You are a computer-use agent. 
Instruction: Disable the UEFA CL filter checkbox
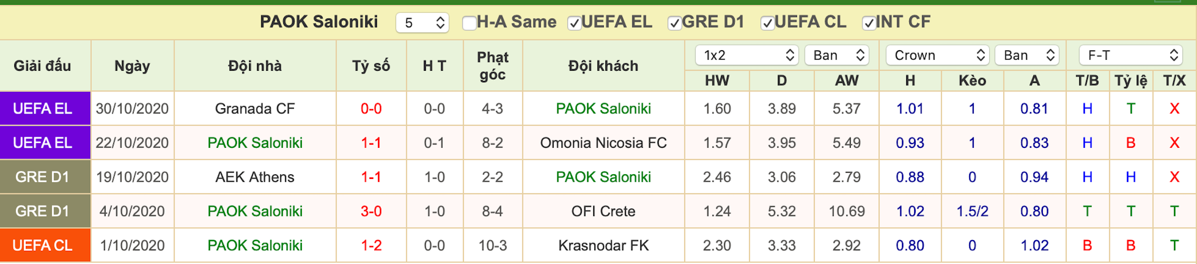point(767,23)
